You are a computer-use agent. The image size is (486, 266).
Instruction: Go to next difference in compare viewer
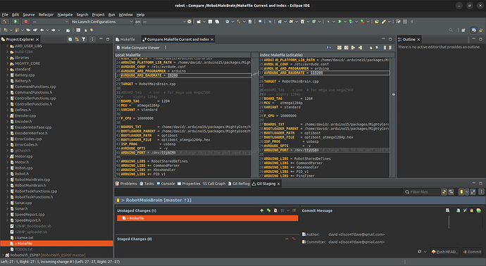click(x=370, y=48)
